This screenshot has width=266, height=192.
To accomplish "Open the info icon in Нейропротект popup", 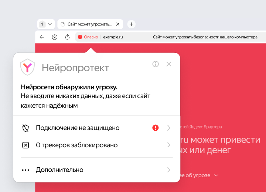I will pos(156,64).
